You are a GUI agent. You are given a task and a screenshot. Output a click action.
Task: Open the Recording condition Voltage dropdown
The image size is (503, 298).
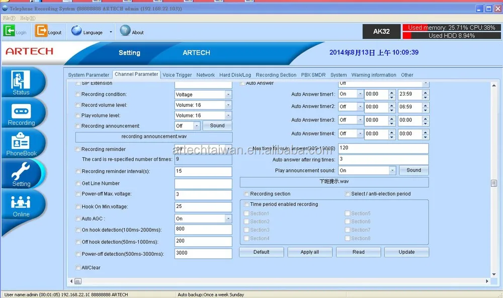(x=203, y=95)
